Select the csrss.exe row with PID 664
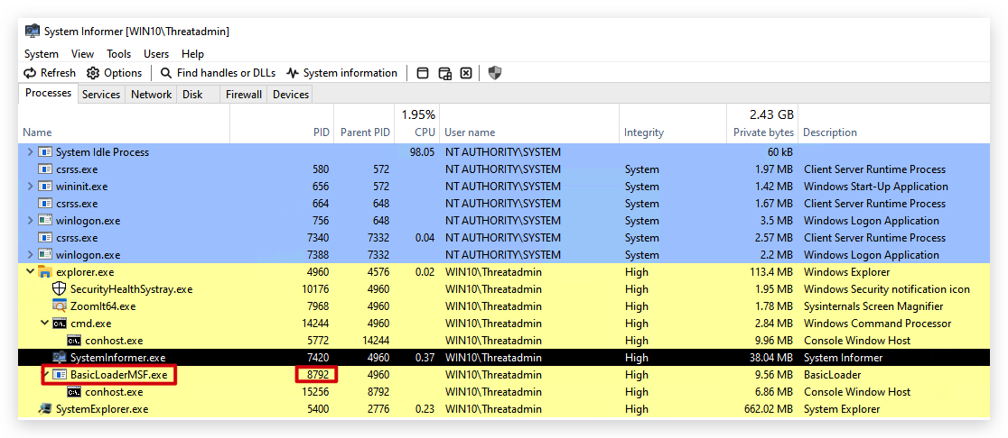 point(505,204)
